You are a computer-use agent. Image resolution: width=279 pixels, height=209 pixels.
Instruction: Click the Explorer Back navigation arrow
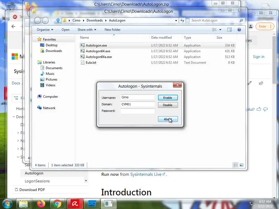coord(37,21)
